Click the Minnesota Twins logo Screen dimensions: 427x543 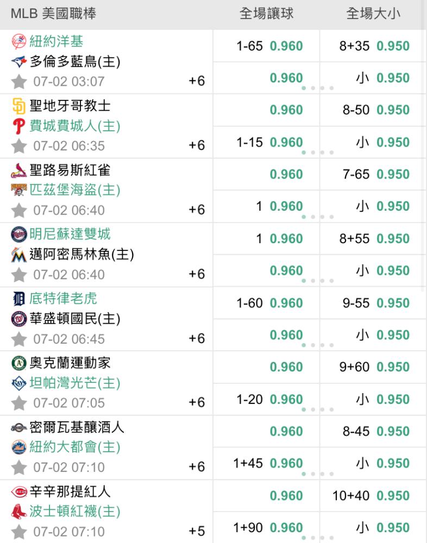(x=18, y=234)
